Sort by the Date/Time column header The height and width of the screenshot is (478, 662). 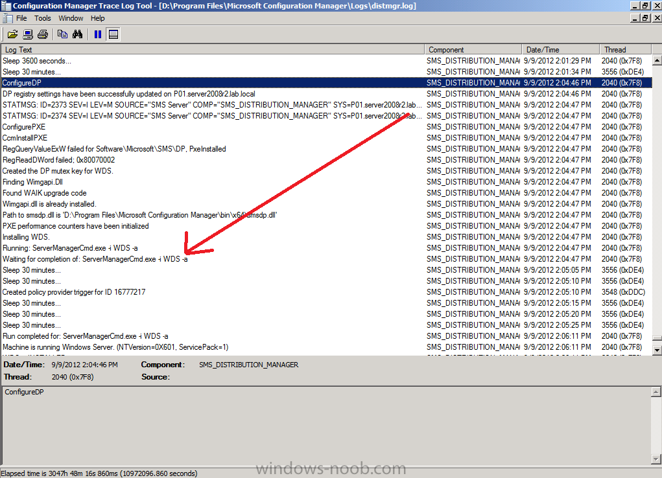click(561, 49)
